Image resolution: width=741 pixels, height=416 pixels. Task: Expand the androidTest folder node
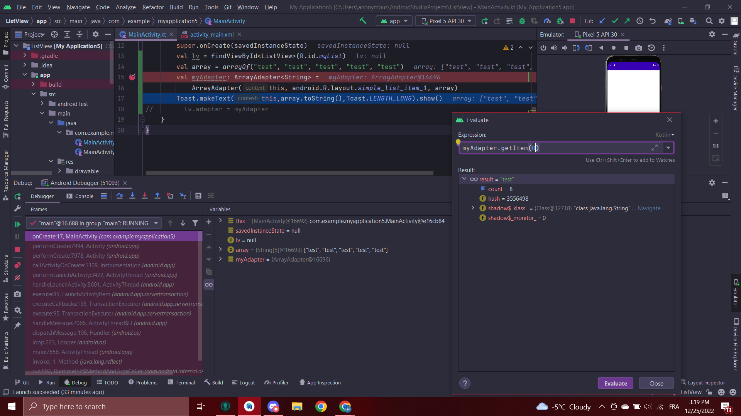42,104
